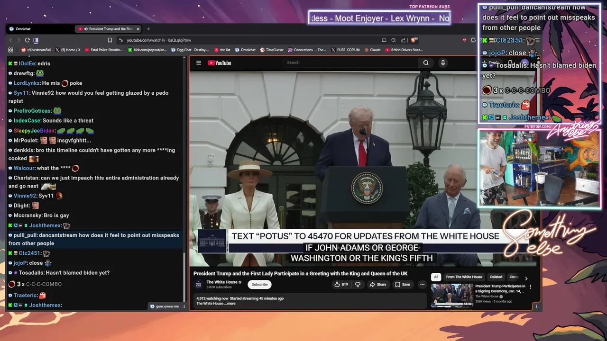Open the kick.com/popout bookmark
The width and height of the screenshot is (607, 341).
(147, 50)
